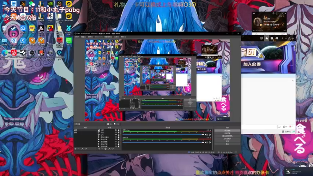This screenshot has width=313, height=176.
Task: Open OBS Studio desktop shortcut
Action: coord(32,53)
